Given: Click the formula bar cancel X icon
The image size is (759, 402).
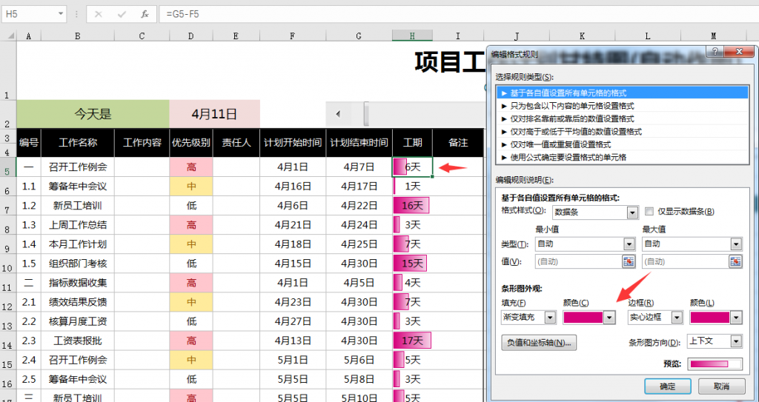Looking at the screenshot, I should click(x=99, y=14).
